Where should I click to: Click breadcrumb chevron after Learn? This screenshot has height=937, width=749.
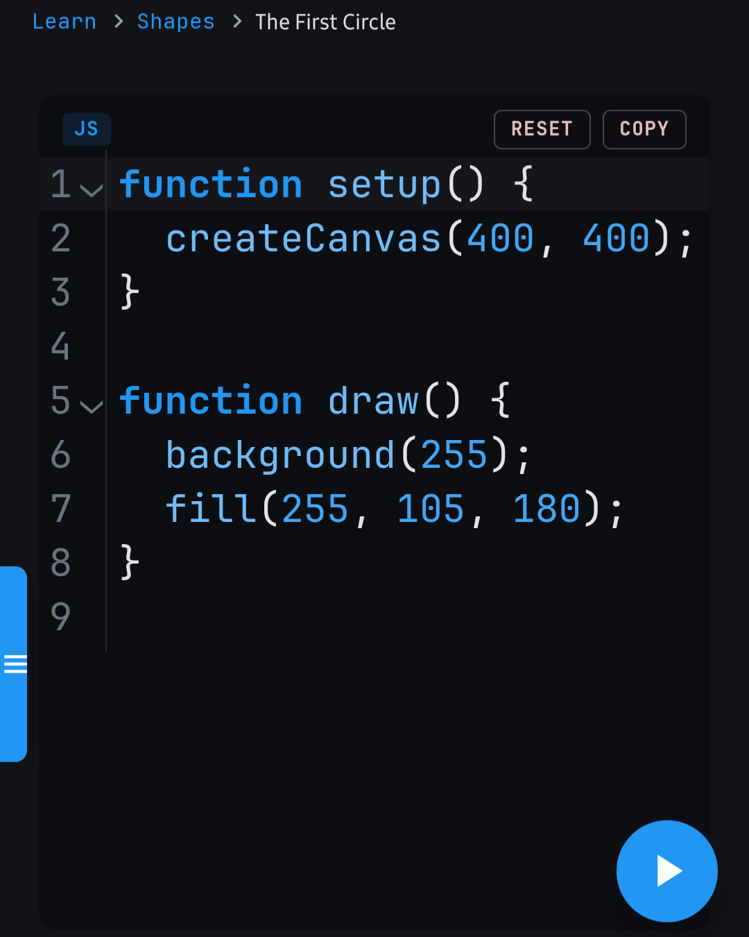coord(119,22)
